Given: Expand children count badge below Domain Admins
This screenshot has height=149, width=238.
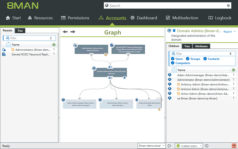Looking at the screenshot, I should [110, 78].
